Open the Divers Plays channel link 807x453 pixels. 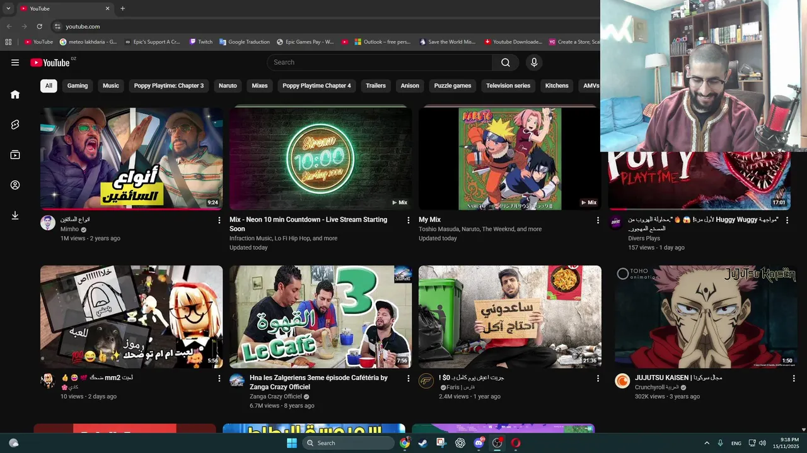pyautogui.click(x=644, y=238)
